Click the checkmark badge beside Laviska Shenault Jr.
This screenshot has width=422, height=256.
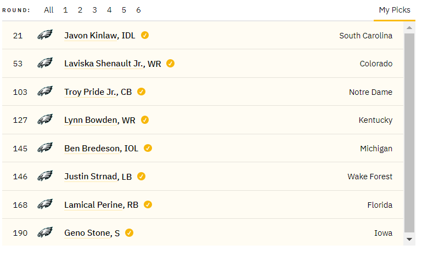point(171,64)
